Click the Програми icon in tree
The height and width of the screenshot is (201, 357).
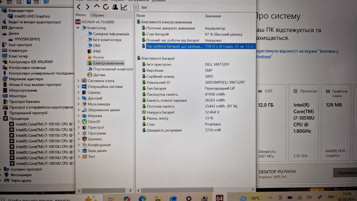pos(85,133)
